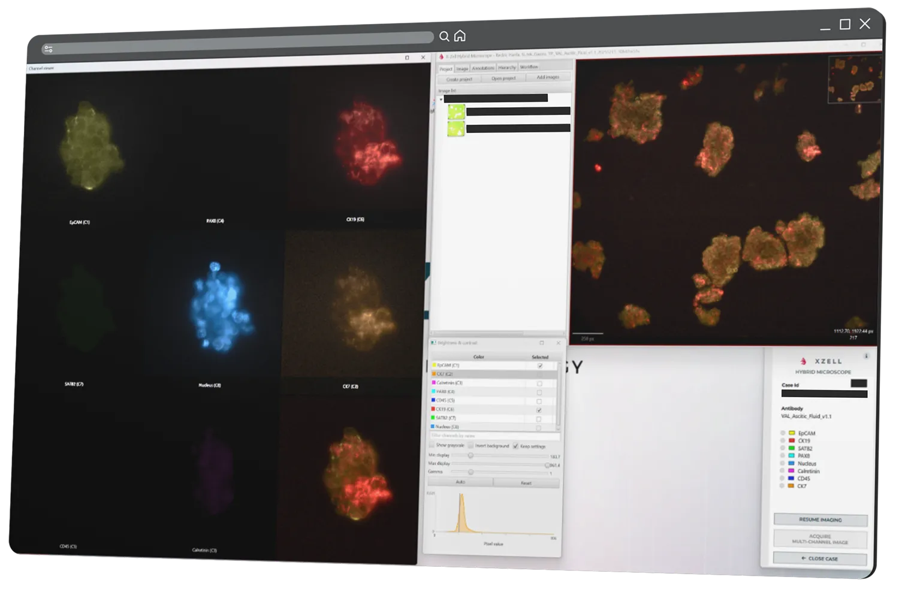Click overview minimap in image viewer corner
The width and height of the screenshot is (899, 589).
click(x=853, y=79)
